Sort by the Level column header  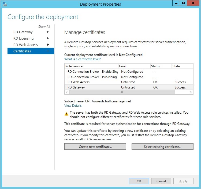point(134,66)
